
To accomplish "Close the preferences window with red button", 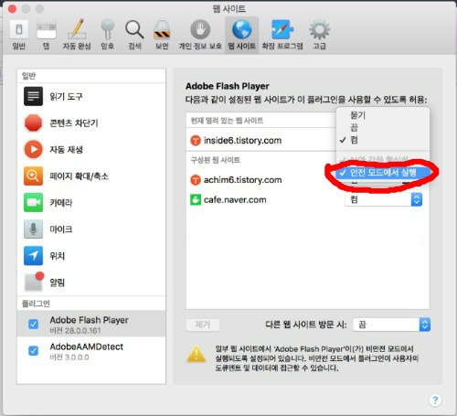I will coord(12,9).
